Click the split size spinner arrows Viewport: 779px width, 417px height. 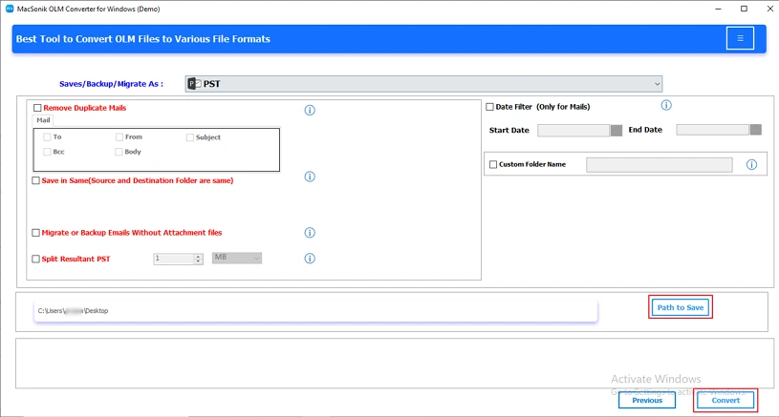[198, 259]
